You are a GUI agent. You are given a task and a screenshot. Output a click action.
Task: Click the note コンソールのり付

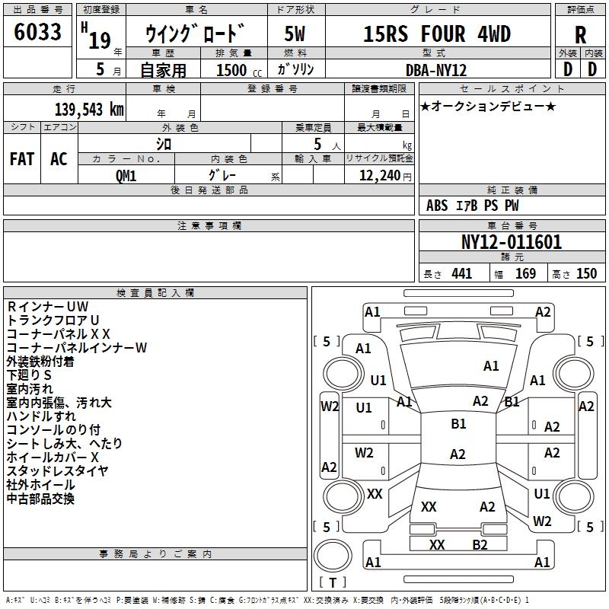click(53, 430)
